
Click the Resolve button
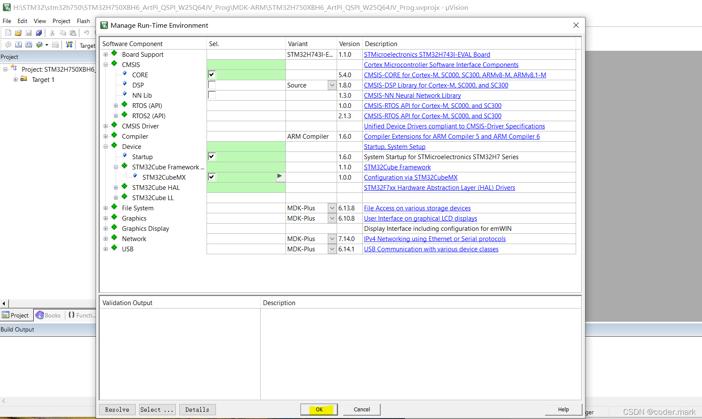(x=117, y=409)
